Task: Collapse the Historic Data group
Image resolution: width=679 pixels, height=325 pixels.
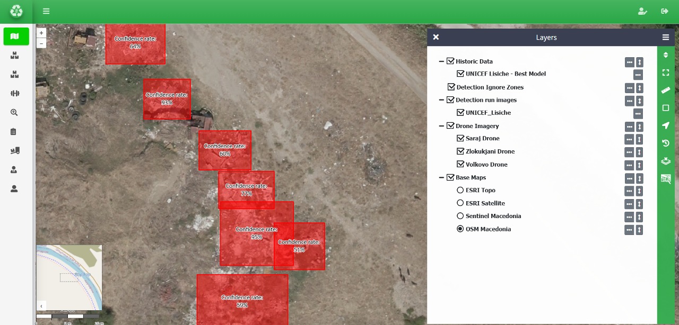Action: coord(441,61)
